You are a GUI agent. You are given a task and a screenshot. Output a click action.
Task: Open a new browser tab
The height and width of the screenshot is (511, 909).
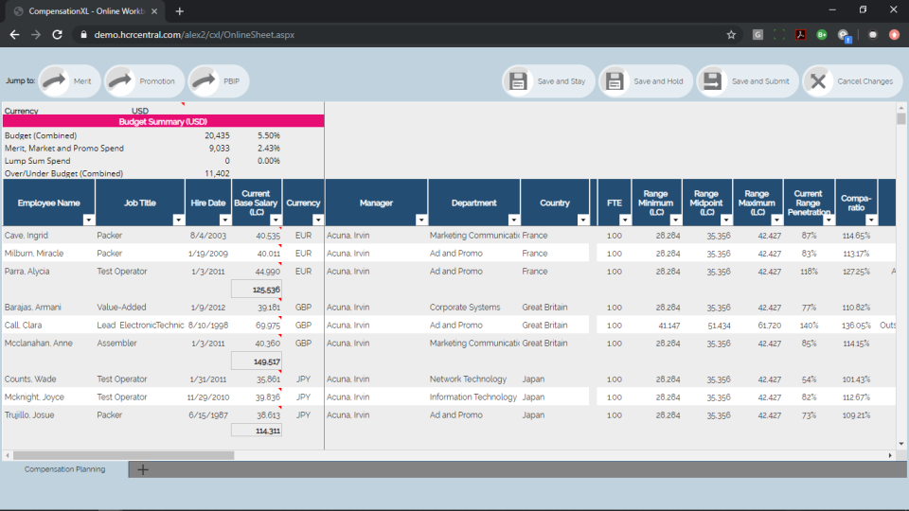180,11
